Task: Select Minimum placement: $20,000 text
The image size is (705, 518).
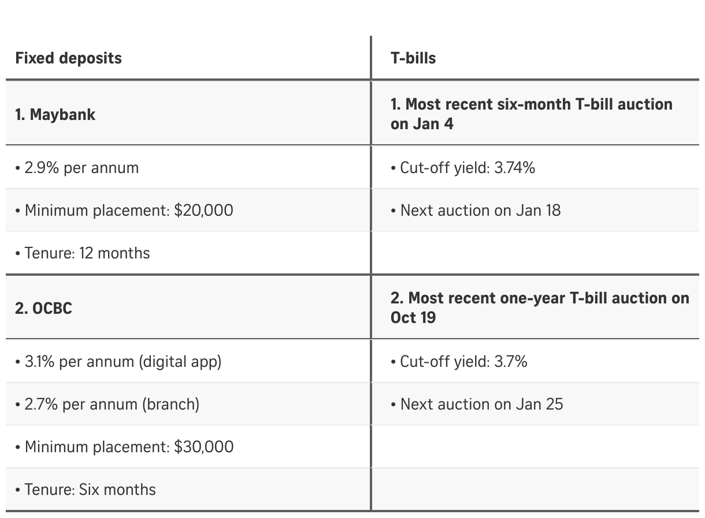Action: coord(124,210)
